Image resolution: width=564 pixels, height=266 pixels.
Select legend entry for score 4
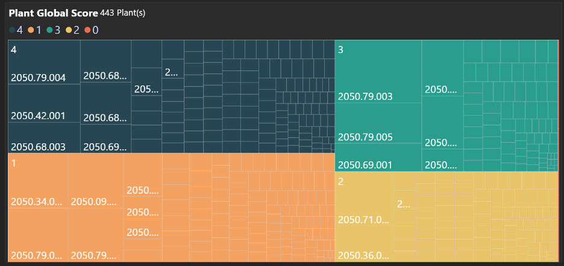click(16, 30)
